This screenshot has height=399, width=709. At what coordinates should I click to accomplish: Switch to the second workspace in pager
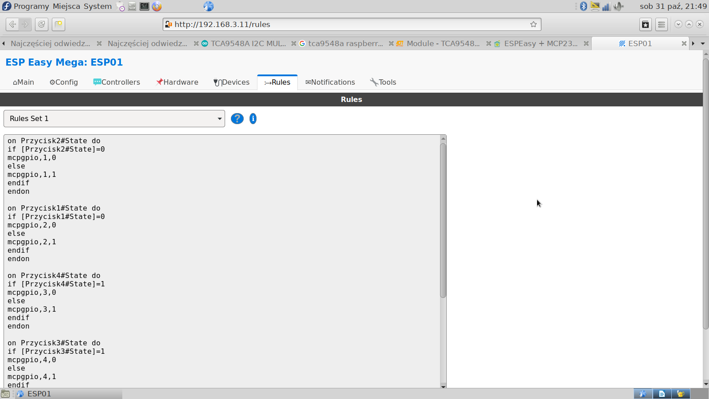[x=662, y=394]
